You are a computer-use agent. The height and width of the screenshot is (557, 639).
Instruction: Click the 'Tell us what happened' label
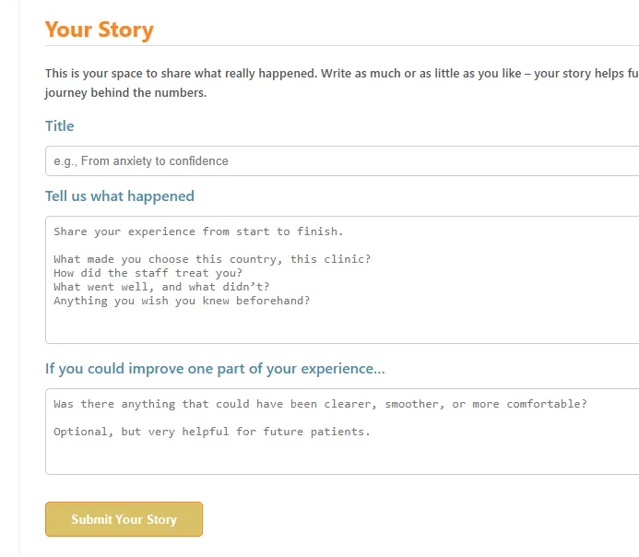[120, 196]
